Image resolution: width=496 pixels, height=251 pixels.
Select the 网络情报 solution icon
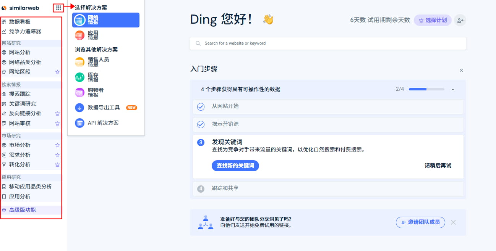point(80,20)
